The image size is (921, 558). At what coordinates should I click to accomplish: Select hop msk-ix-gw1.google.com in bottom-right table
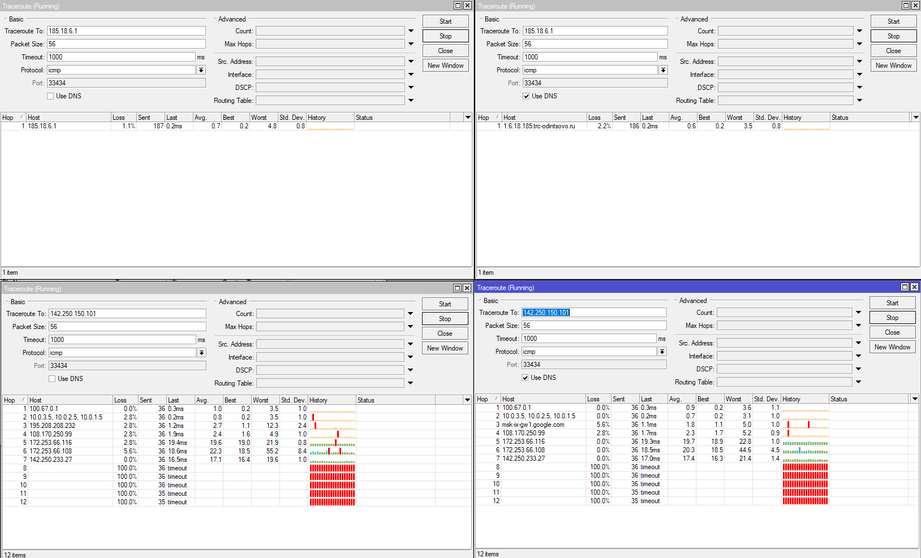pyautogui.click(x=698, y=425)
